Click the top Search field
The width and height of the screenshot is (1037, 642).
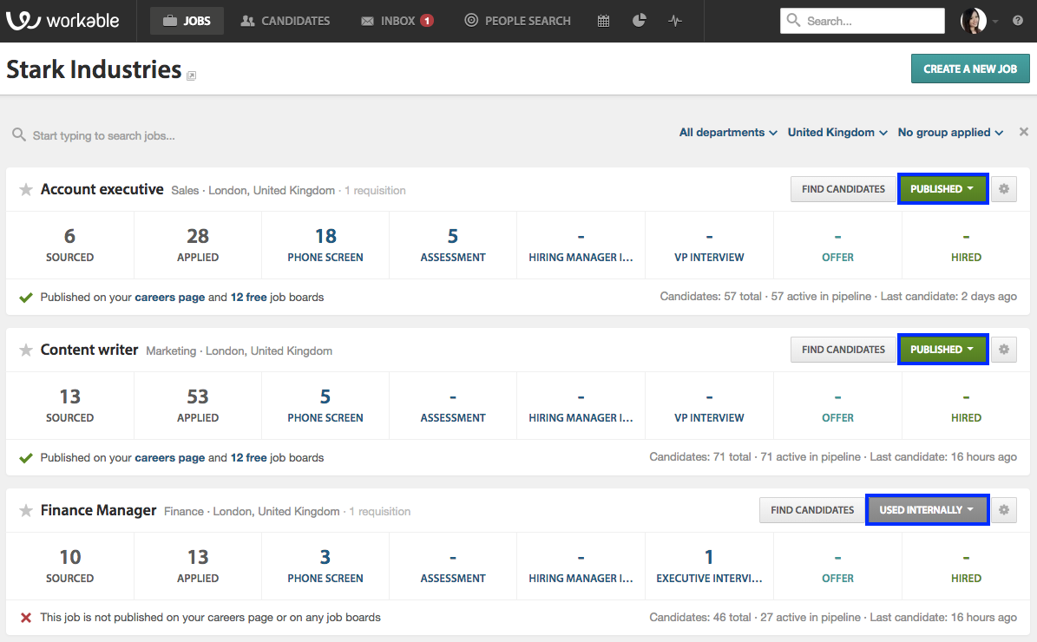[863, 21]
